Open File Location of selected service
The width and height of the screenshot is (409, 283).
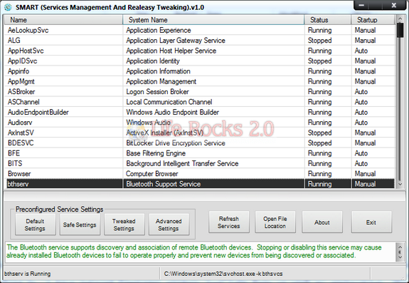[x=275, y=222]
